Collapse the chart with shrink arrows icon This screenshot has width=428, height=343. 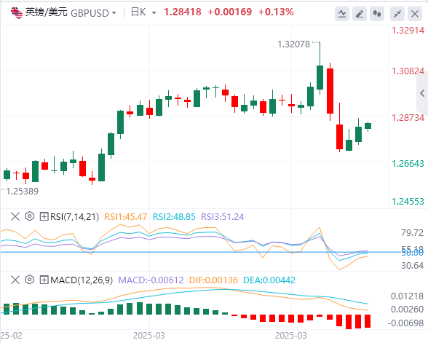click(x=397, y=14)
